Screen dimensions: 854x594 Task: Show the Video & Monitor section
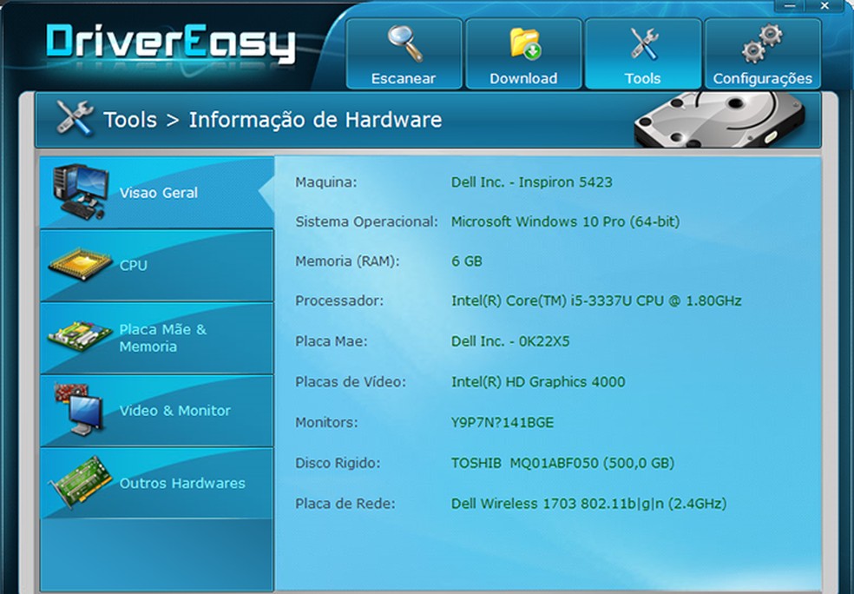pos(156,411)
